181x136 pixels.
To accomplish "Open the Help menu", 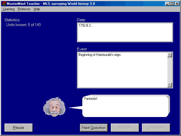I will tap(37, 9).
